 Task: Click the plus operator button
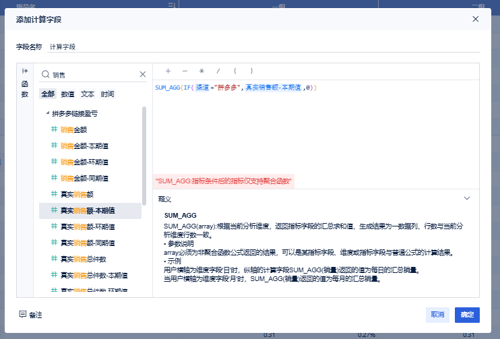click(168, 71)
